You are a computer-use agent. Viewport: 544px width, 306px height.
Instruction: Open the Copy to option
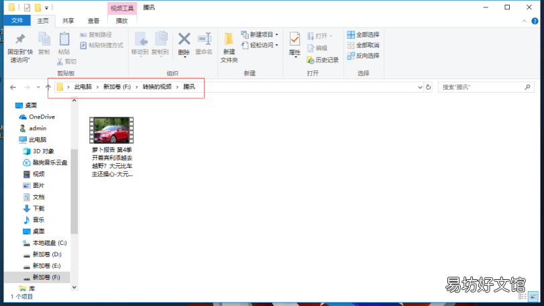click(x=160, y=44)
